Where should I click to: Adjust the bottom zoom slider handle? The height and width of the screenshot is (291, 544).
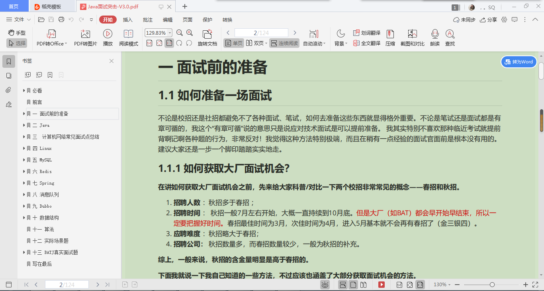coord(492,285)
